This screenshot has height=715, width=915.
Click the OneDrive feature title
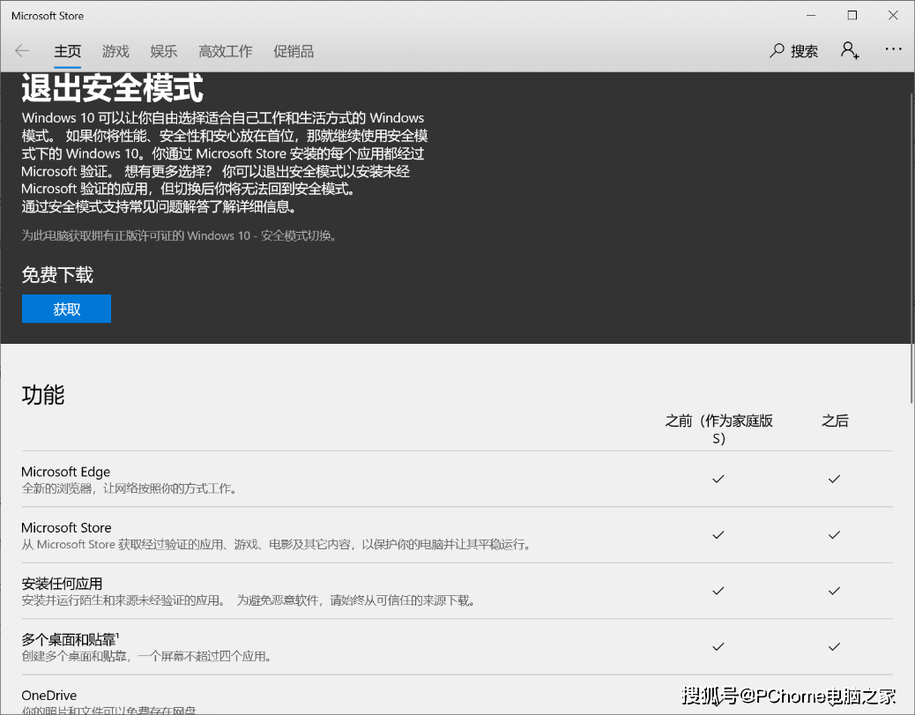coord(49,695)
